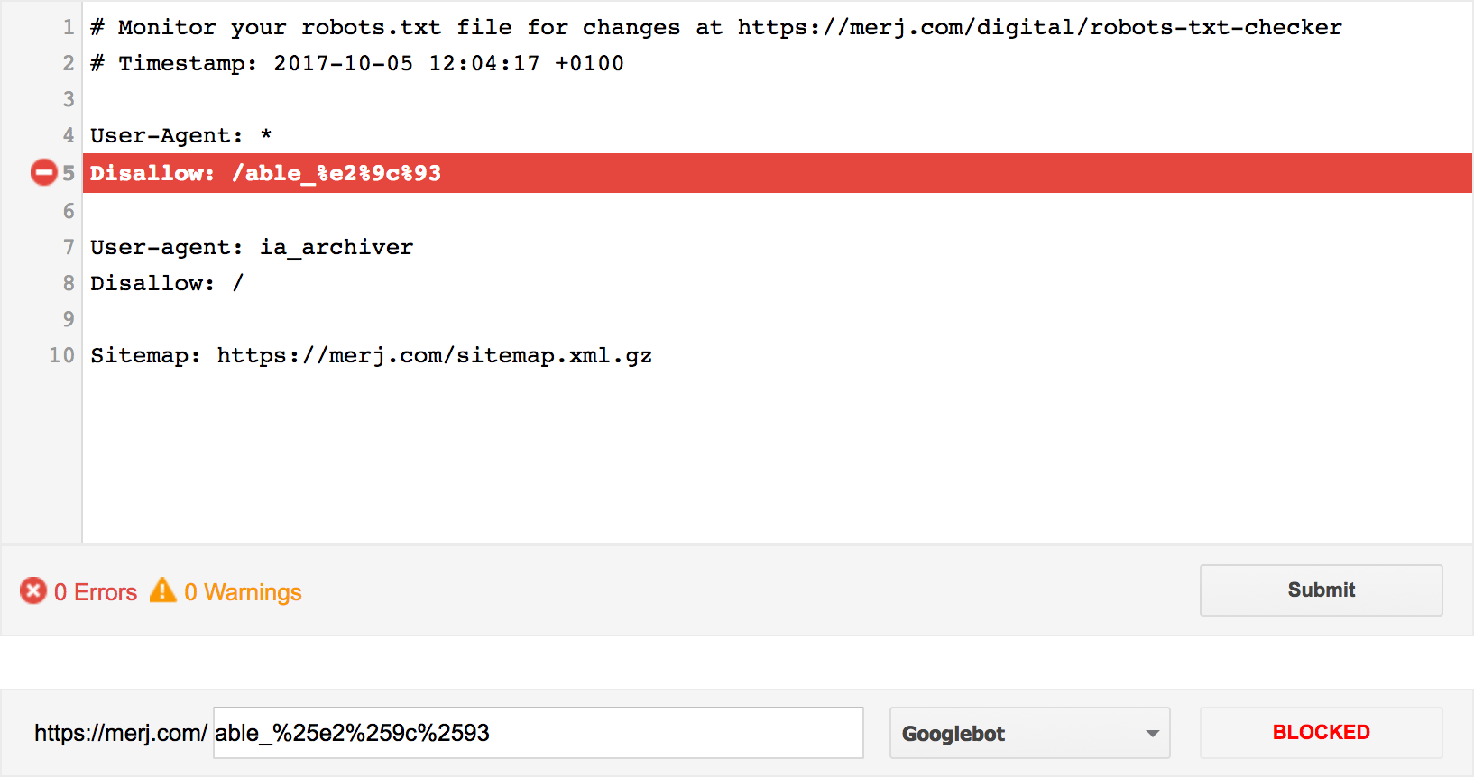
Task: Visit the robots-txt-checker URL in line 1
Action: [1037, 26]
